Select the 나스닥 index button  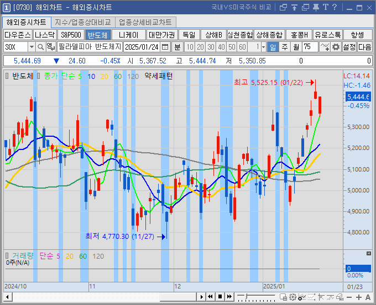pos(45,35)
